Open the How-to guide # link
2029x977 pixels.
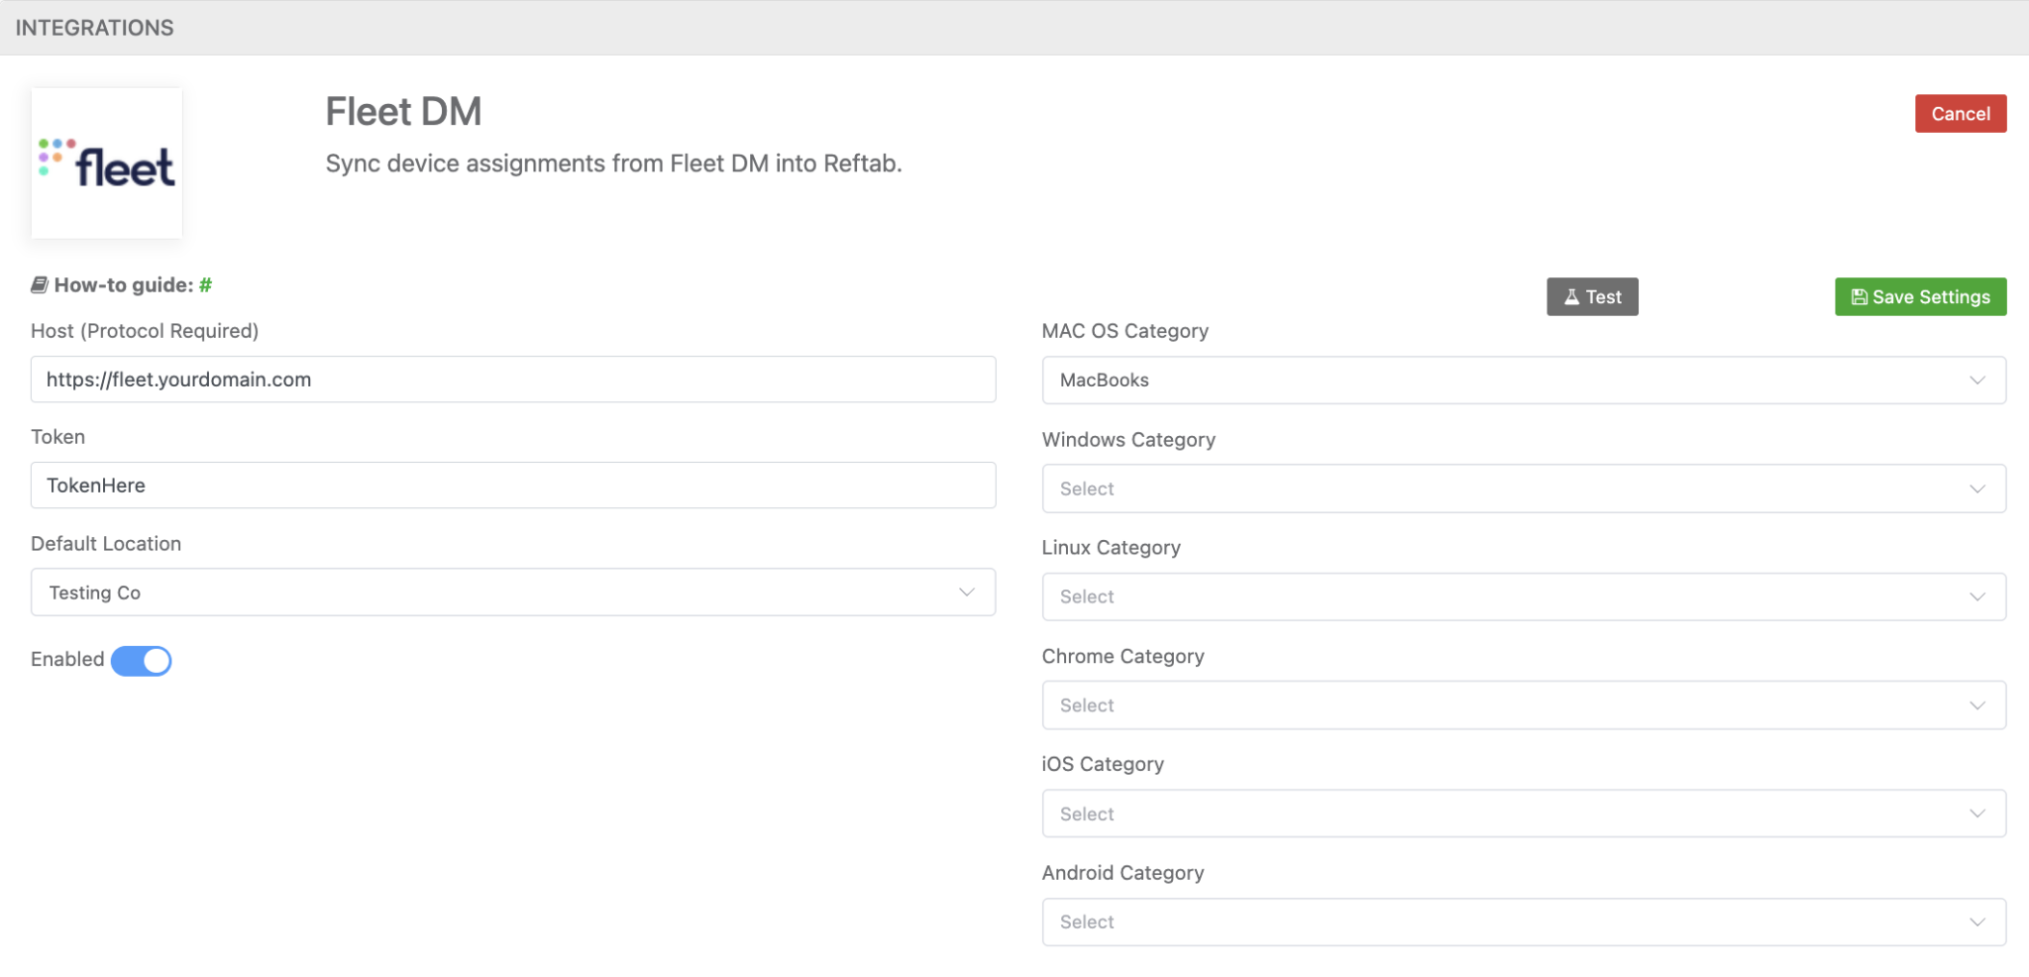(x=205, y=284)
